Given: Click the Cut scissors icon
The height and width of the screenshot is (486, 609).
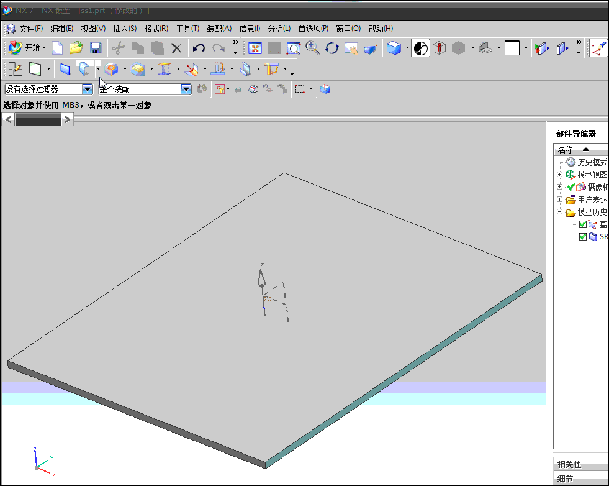Looking at the screenshot, I should (x=119, y=48).
